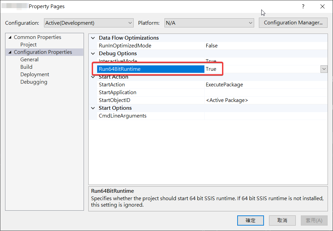Select Debugging in the left tree

pos(34,82)
